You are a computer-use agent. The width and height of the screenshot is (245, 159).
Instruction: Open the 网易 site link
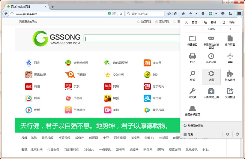[x=112, y=86]
